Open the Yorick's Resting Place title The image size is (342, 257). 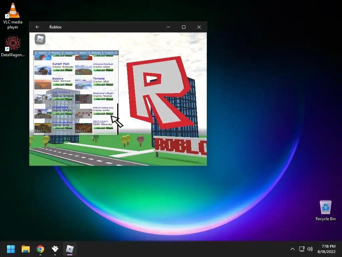coord(62,122)
